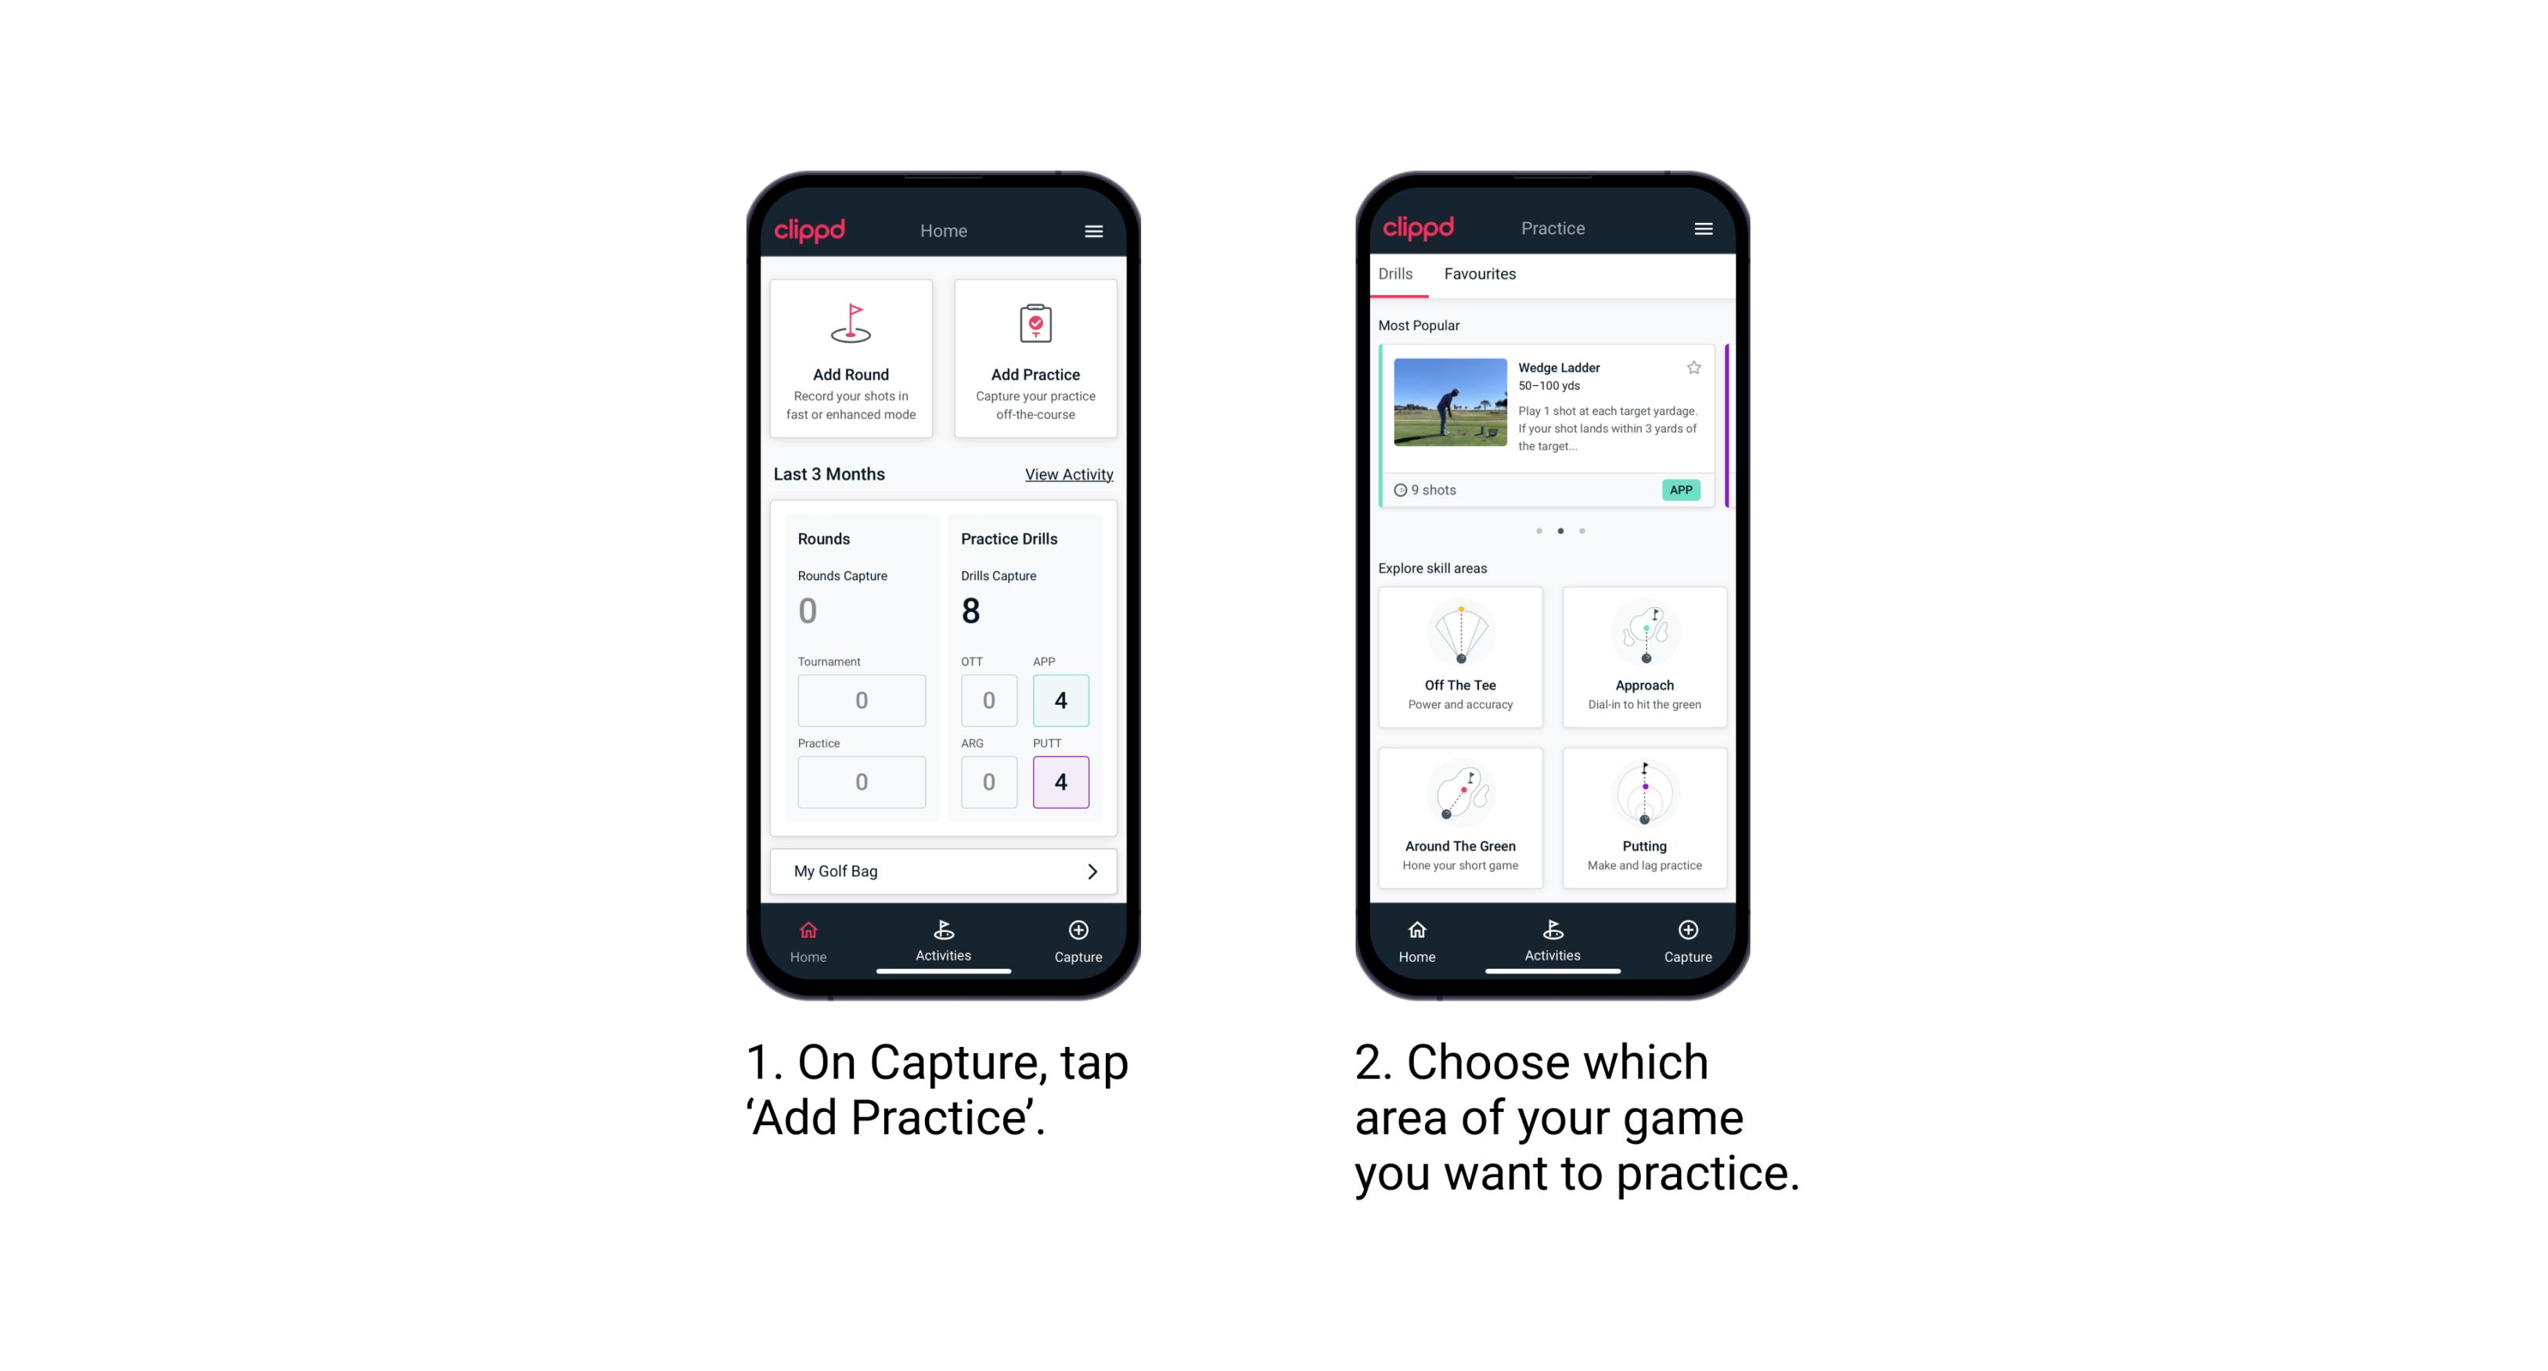Tap the hamburger menu on Practice screen
Screen dimensions: 2548x1371
[1705, 229]
